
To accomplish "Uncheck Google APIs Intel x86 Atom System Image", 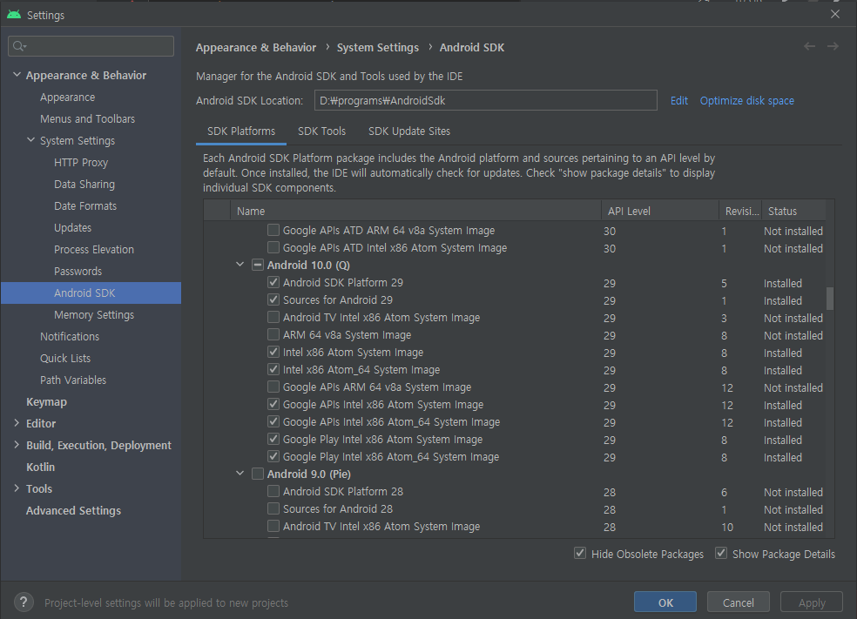I will point(273,405).
